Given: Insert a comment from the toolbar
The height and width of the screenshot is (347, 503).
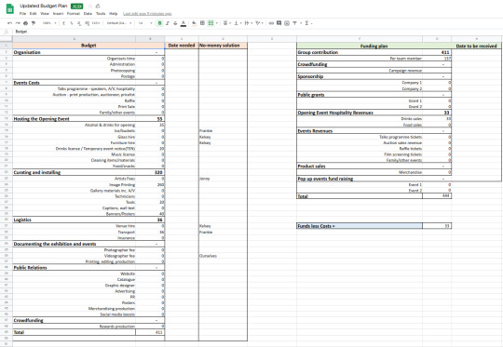Looking at the screenshot, I should point(279,23).
